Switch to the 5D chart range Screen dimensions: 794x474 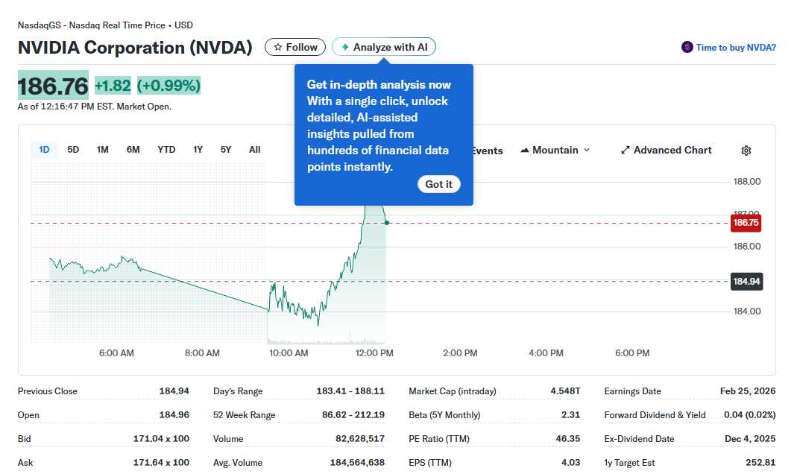pyautogui.click(x=73, y=149)
